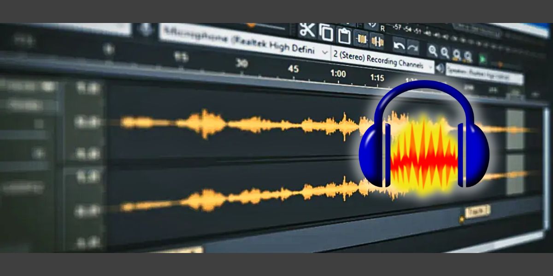The image size is (553, 276).
Task: Click the 1:15 mark on the timeline
Action: coord(377,78)
